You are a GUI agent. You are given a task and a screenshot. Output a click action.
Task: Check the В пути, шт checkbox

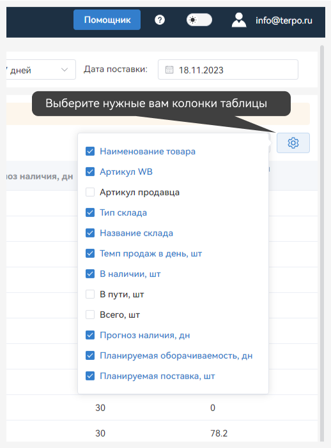(x=90, y=294)
